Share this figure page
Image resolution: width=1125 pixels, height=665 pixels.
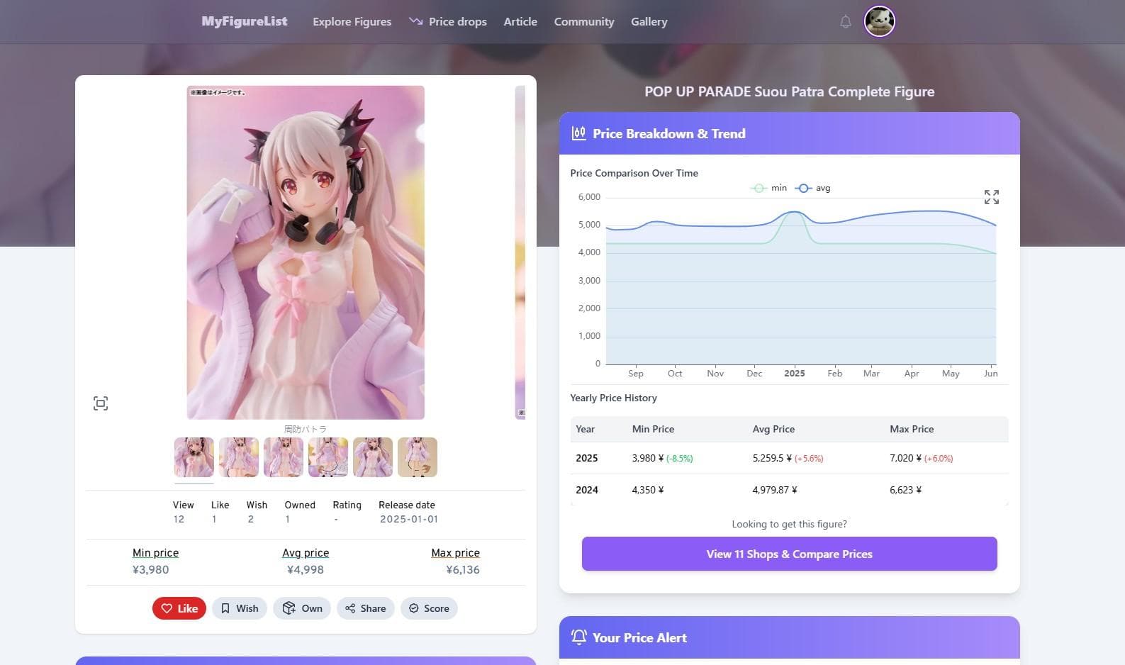tap(366, 608)
